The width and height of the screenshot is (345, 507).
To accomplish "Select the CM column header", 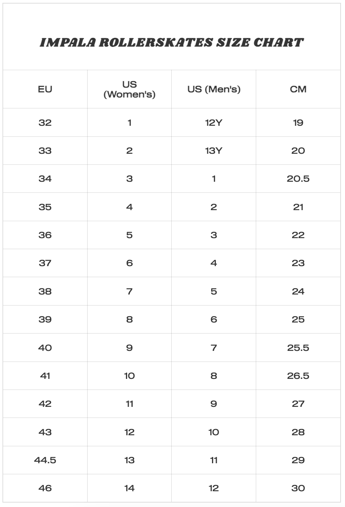I will pos(298,89).
